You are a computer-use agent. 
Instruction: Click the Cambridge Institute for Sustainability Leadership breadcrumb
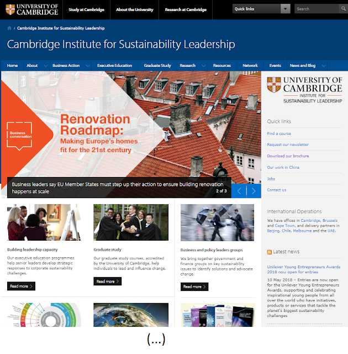(x=61, y=28)
